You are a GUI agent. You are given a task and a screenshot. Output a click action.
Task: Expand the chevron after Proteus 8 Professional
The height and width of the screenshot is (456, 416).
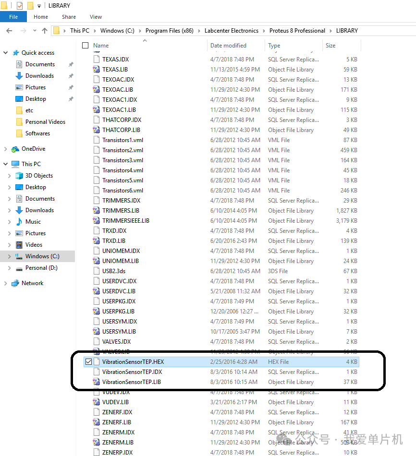330,31
